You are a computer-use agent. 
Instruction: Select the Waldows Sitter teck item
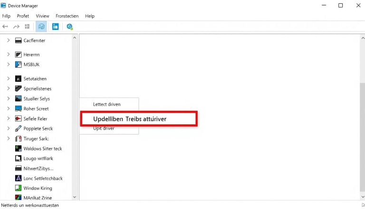pyautogui.click(x=43, y=149)
